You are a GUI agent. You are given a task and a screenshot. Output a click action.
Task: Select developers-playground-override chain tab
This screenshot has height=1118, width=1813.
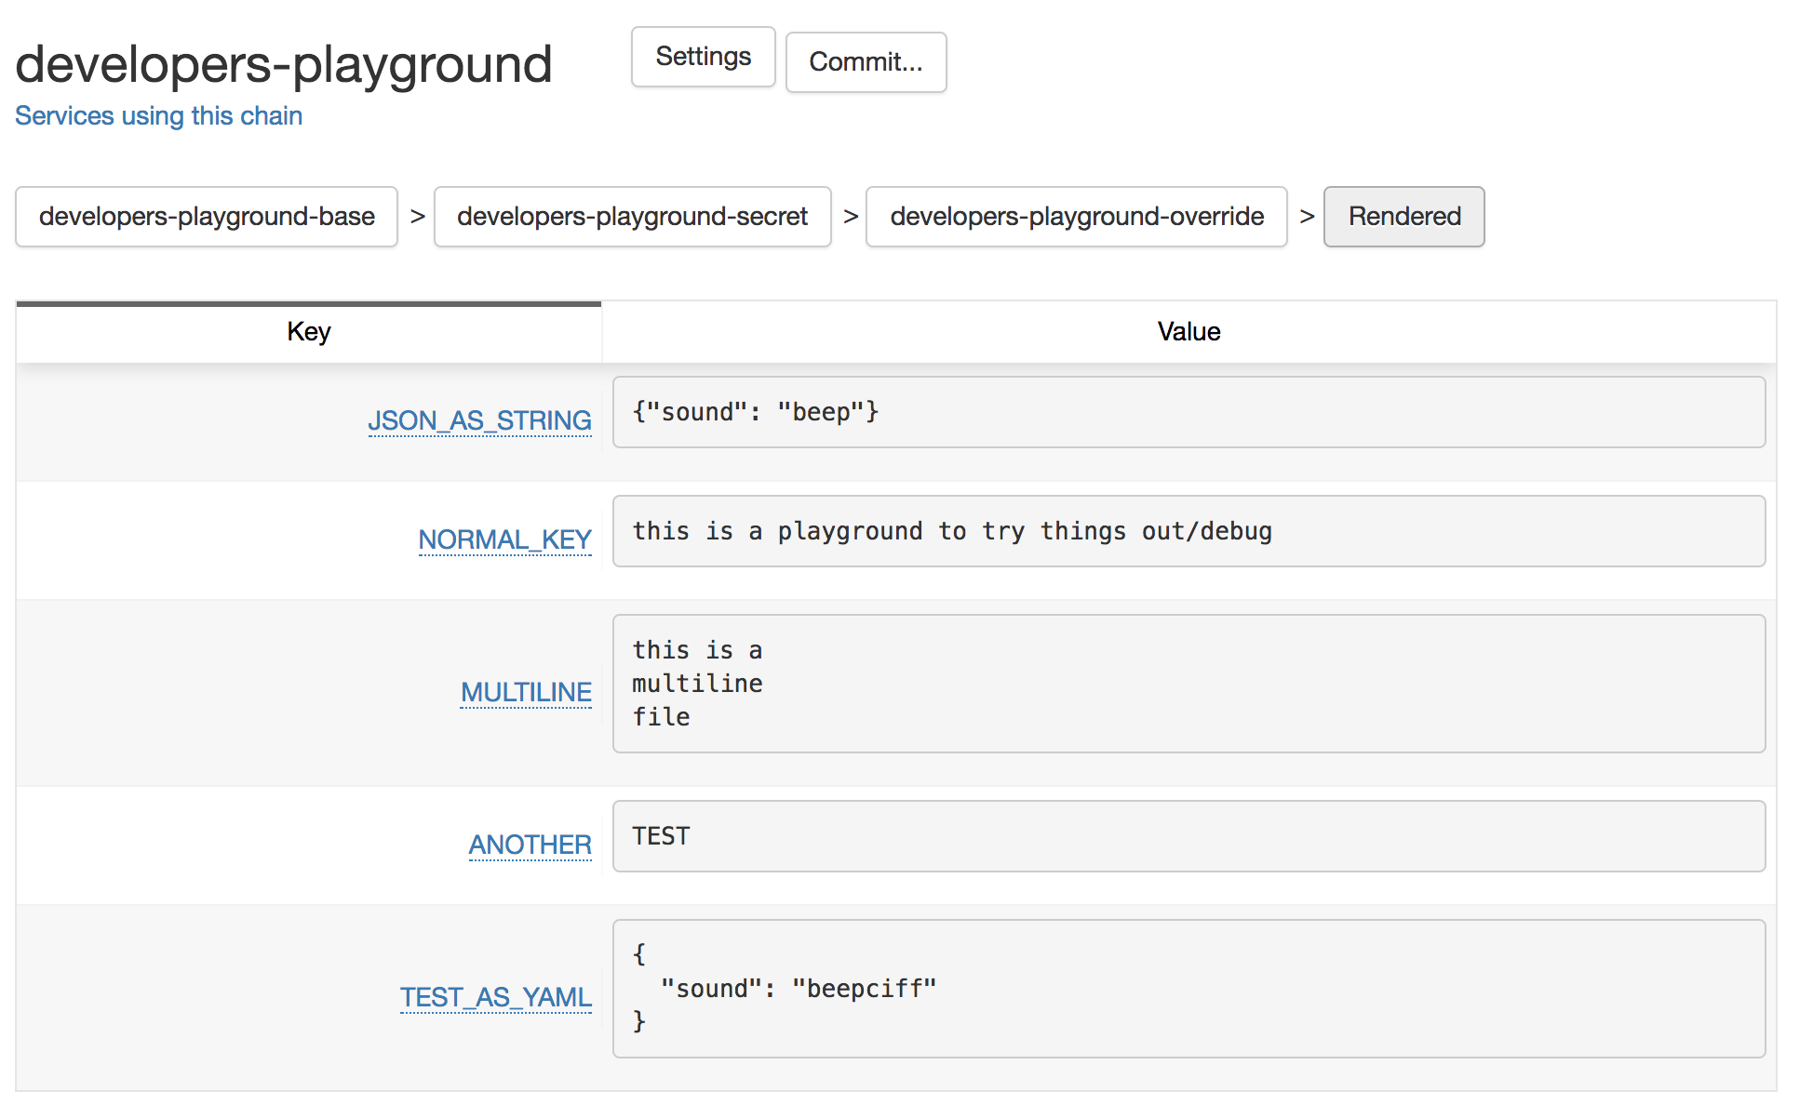pos(1076,217)
